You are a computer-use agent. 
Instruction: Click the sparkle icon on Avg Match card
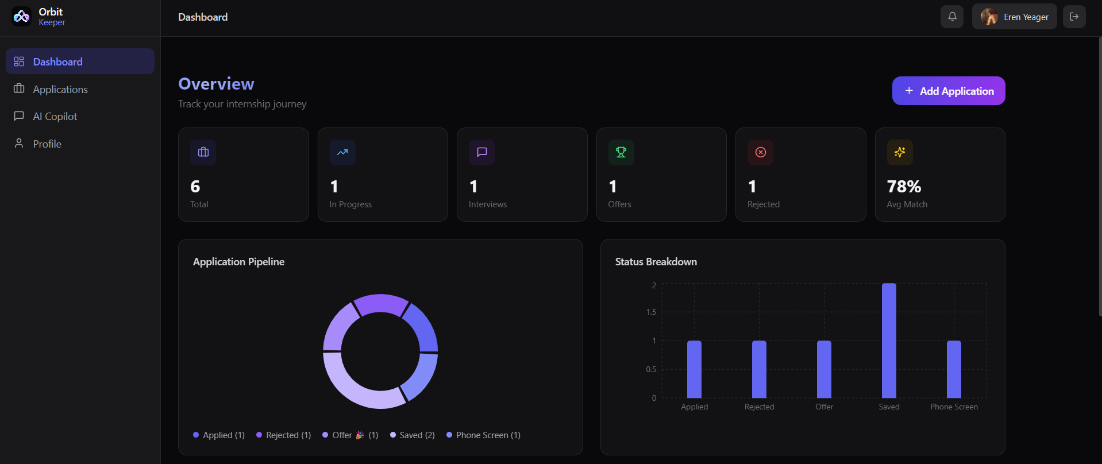[900, 152]
